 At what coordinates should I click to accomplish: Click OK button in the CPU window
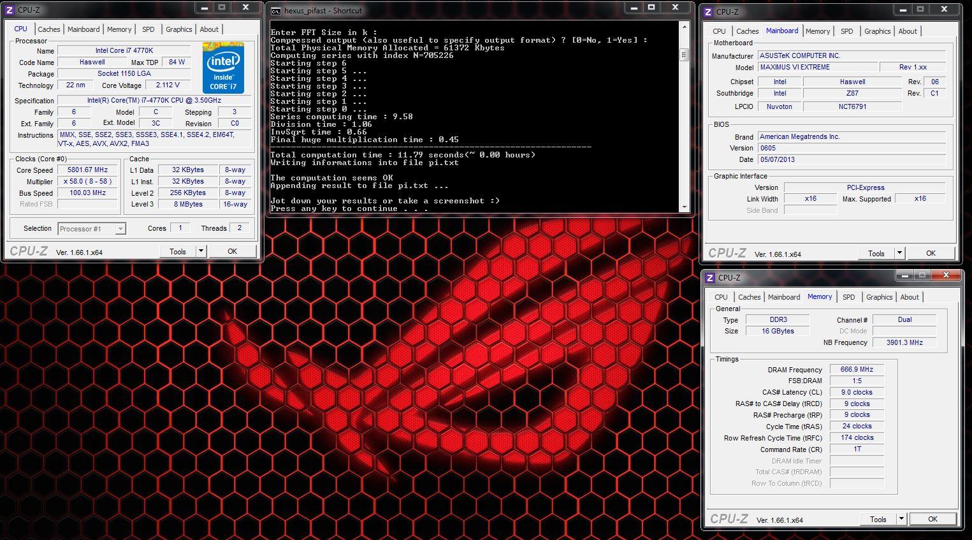232,251
